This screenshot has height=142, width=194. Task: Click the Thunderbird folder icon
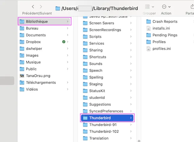[x=85, y=118]
